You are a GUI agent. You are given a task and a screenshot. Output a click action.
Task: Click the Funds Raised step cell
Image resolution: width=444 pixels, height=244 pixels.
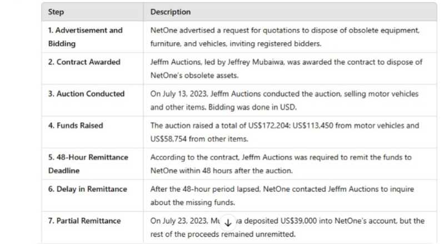[93, 132]
